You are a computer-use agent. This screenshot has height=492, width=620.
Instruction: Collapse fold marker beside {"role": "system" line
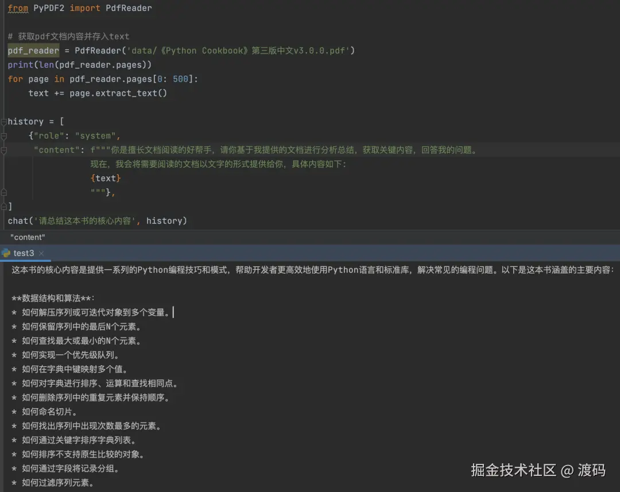[3, 136]
